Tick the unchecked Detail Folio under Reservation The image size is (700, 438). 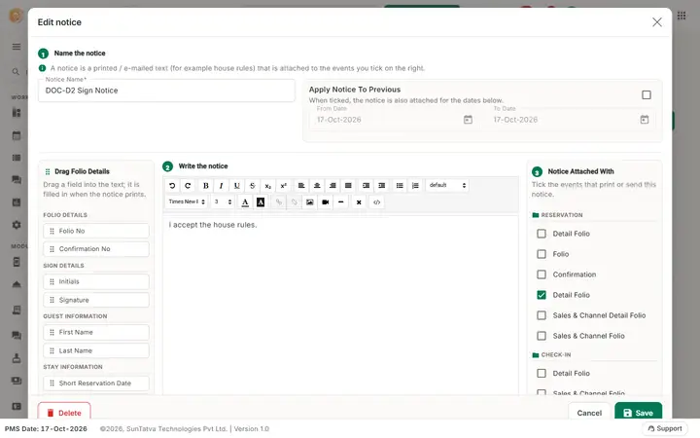click(x=542, y=234)
